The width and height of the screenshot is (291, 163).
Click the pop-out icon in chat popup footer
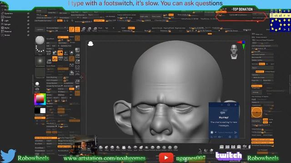pos(236,137)
